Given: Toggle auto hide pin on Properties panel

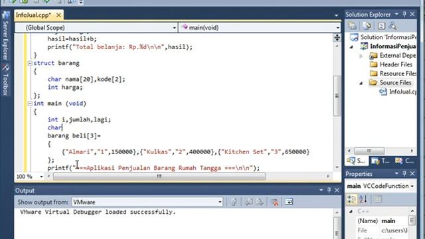Looking at the screenshot, I should click(x=404, y=173).
